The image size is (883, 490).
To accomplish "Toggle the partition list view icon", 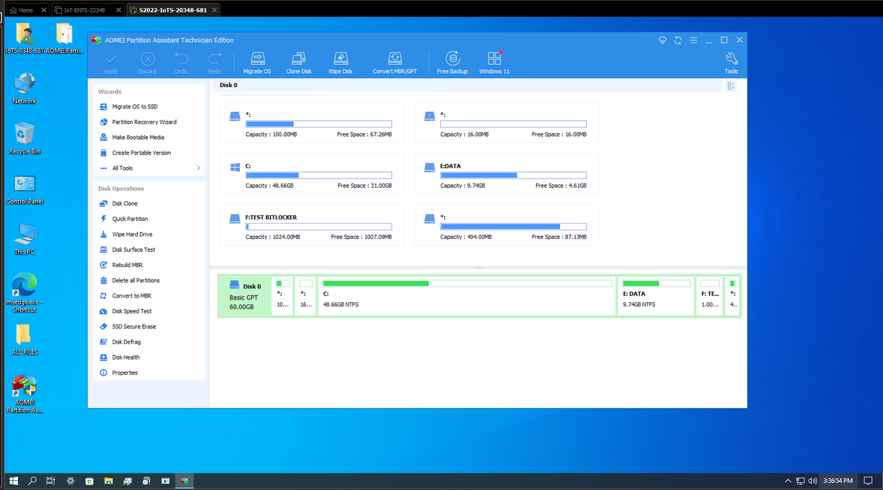I will [731, 86].
